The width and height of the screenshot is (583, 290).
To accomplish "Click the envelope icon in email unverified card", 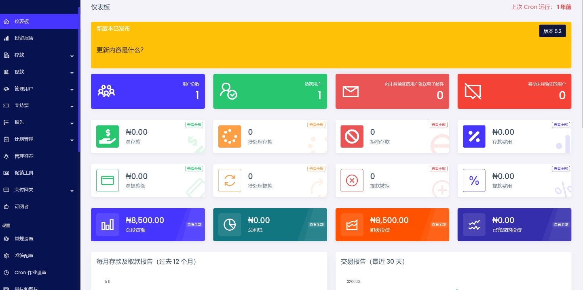I will [x=351, y=92].
